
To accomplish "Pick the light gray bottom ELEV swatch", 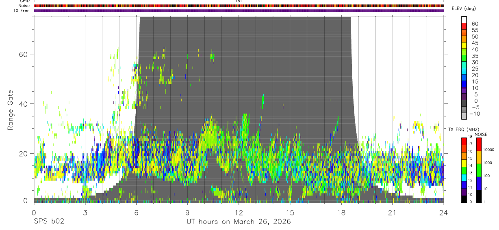I will coord(464,116).
